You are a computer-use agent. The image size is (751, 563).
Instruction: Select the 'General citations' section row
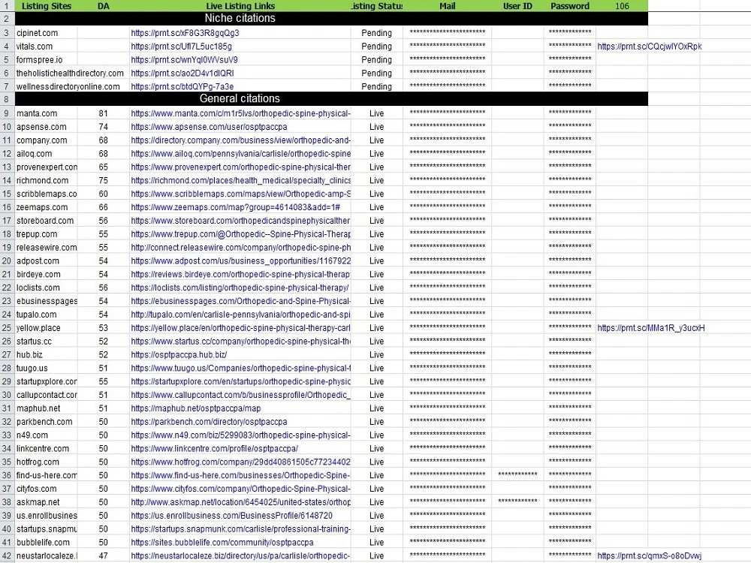(331, 98)
